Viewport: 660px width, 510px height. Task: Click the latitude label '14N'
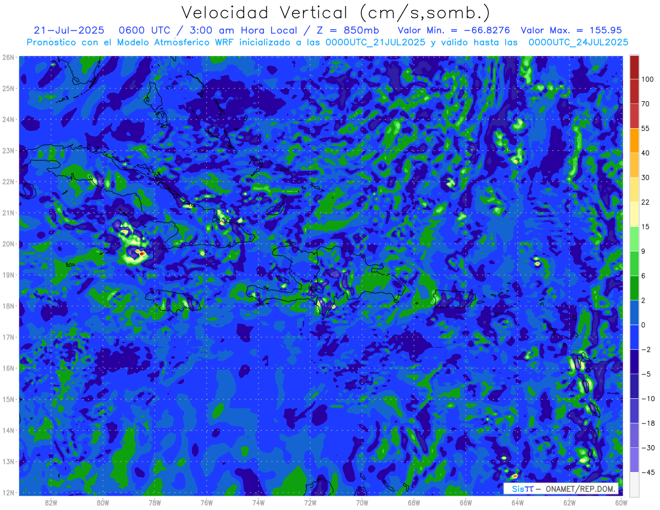(x=8, y=430)
